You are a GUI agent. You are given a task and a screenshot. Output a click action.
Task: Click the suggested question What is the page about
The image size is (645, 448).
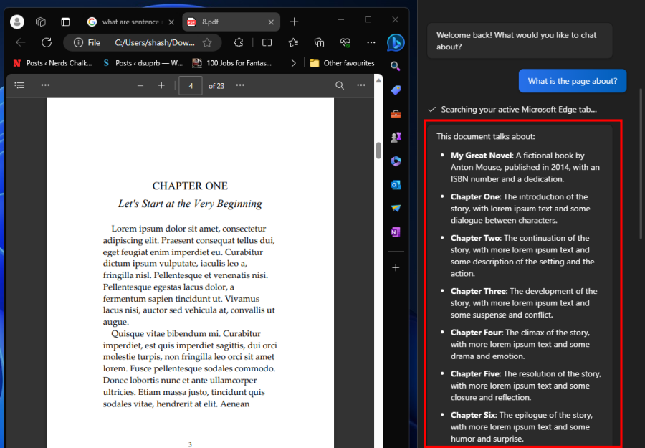point(572,80)
